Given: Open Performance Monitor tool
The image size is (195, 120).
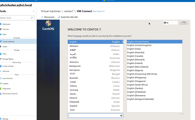Looking at the screenshot, I should (10, 94).
